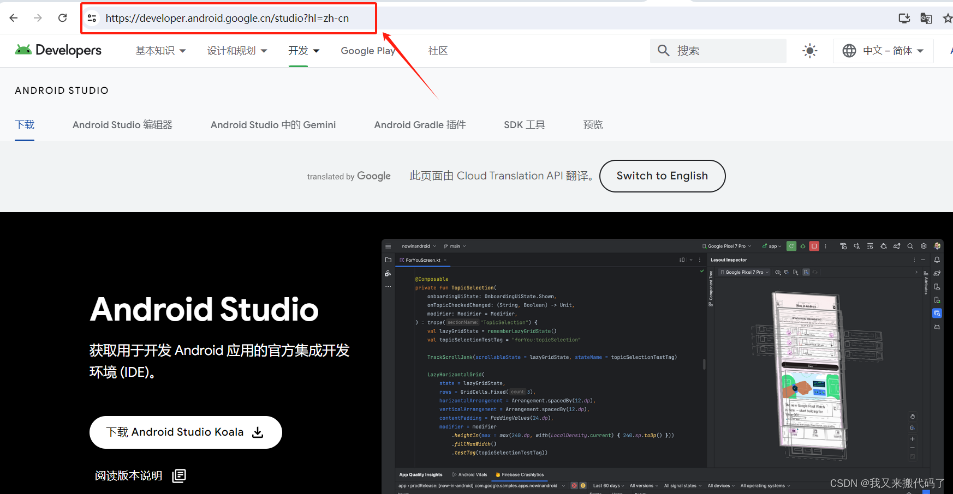The height and width of the screenshot is (494, 953).
Task: Click the browser forward arrow
Action: click(38, 18)
